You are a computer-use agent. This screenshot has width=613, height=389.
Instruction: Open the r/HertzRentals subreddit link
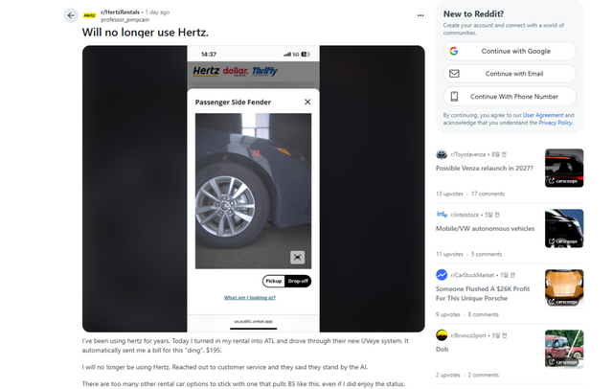[x=120, y=12]
